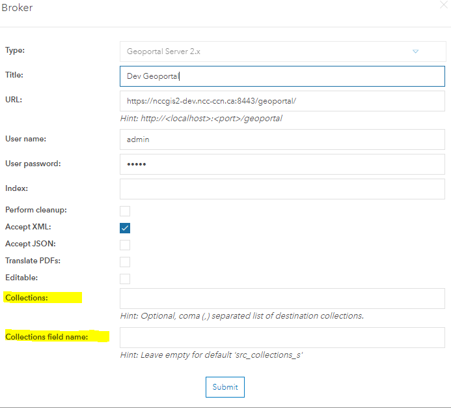The width and height of the screenshot is (451, 408).
Task: Select the Geoportal Server 2.x type field
Action: click(282, 51)
